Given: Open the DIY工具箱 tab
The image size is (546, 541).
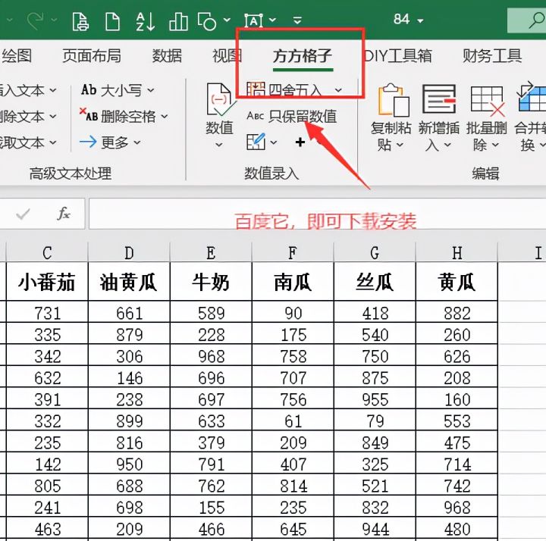Looking at the screenshot, I should point(397,55).
